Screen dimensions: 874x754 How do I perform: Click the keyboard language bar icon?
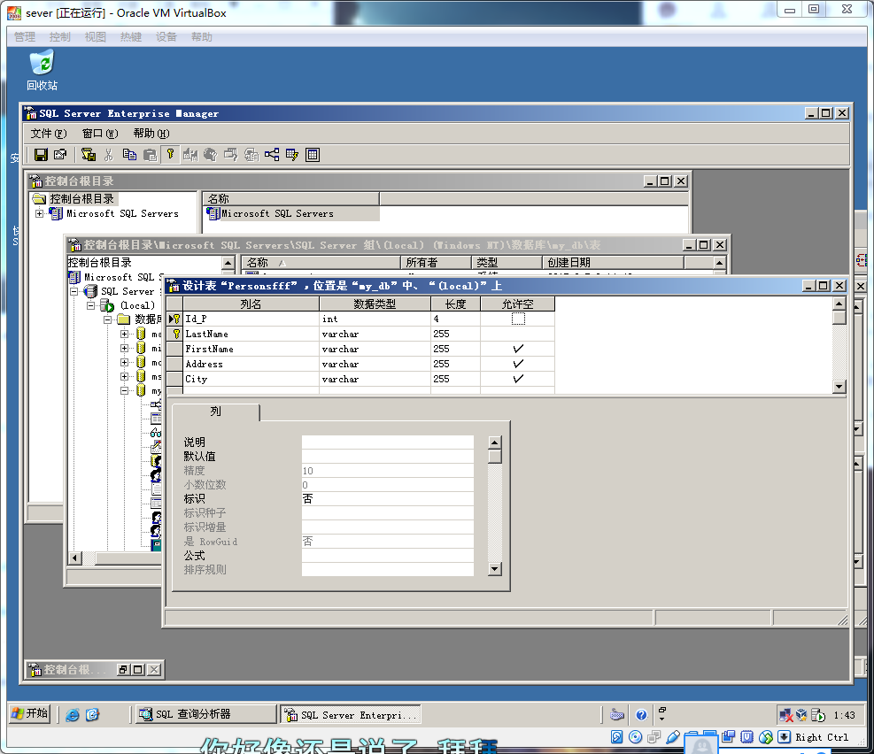pyautogui.click(x=617, y=714)
